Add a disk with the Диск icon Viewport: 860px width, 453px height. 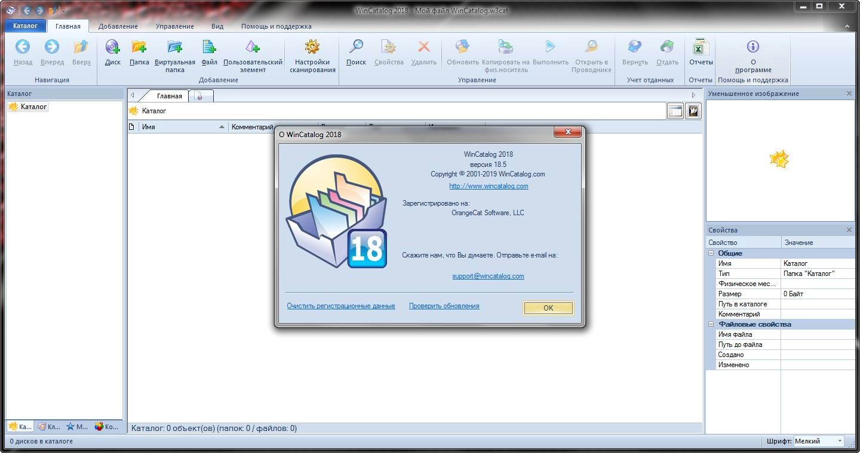(112, 46)
